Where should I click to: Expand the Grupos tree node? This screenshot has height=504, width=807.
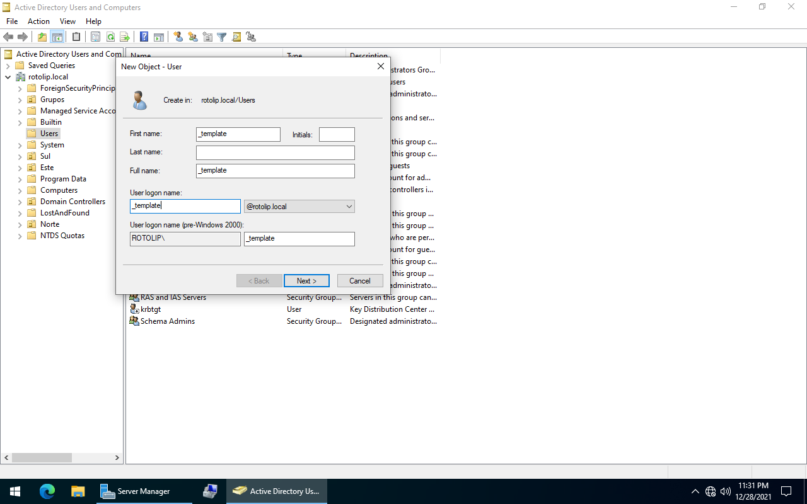click(x=20, y=100)
